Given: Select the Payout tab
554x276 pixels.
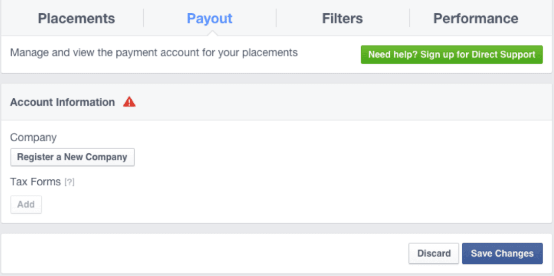Looking at the screenshot, I should [x=210, y=18].
